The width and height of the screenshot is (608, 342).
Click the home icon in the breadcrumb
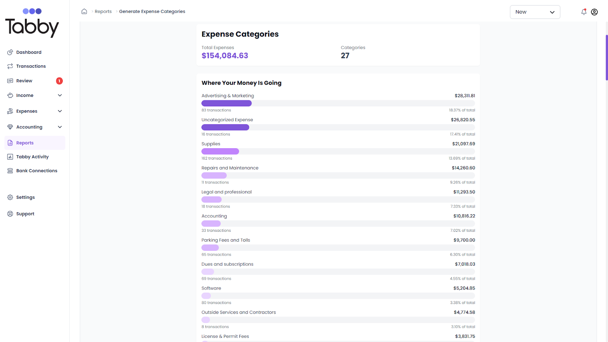pyautogui.click(x=84, y=11)
